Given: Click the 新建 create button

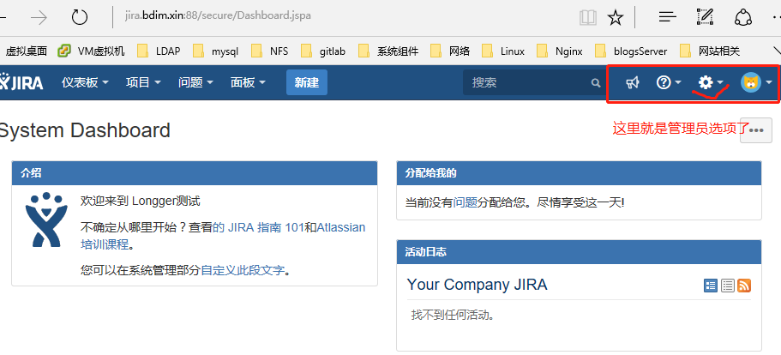Looking at the screenshot, I should [x=306, y=82].
